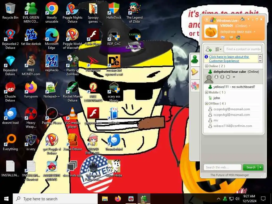Select contact yellows111 - no switchboard?
Screen dimensions: 272x204
pyautogui.click(x=234, y=87)
